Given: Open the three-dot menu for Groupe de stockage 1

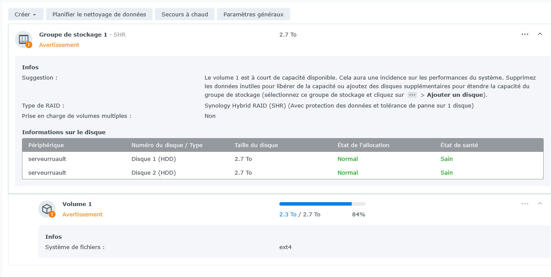Looking at the screenshot, I should (x=525, y=34).
